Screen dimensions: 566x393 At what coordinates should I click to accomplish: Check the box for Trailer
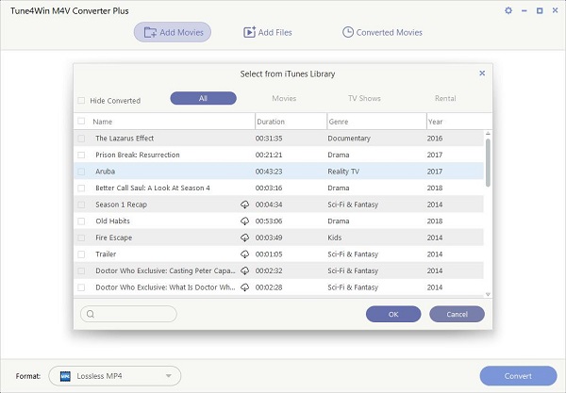(x=81, y=254)
